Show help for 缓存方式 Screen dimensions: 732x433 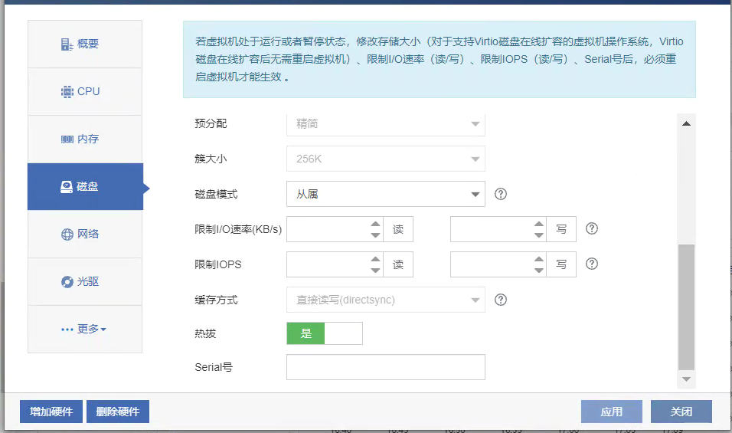(501, 300)
